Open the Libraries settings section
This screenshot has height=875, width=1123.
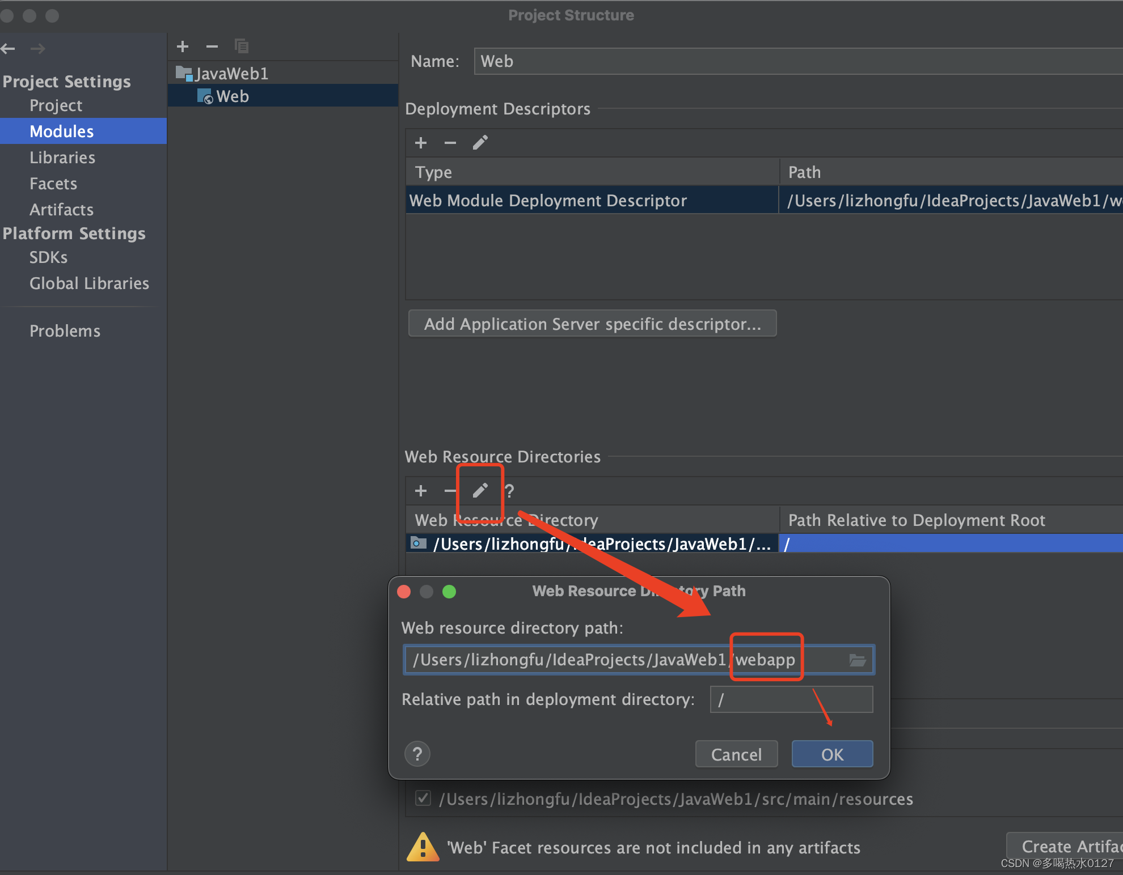(x=62, y=158)
